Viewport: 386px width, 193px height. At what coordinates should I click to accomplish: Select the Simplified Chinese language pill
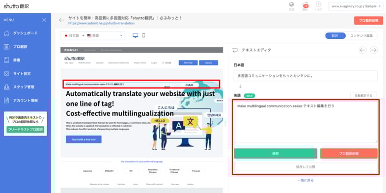coord(153,171)
